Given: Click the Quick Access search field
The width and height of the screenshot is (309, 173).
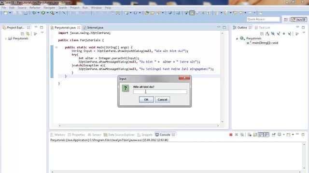Looking at the screenshot, I should (x=263, y=19).
